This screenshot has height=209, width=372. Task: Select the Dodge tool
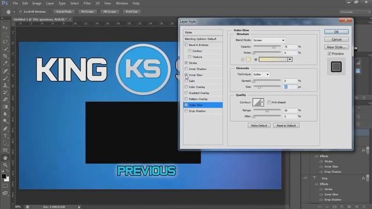(x=5, y=121)
